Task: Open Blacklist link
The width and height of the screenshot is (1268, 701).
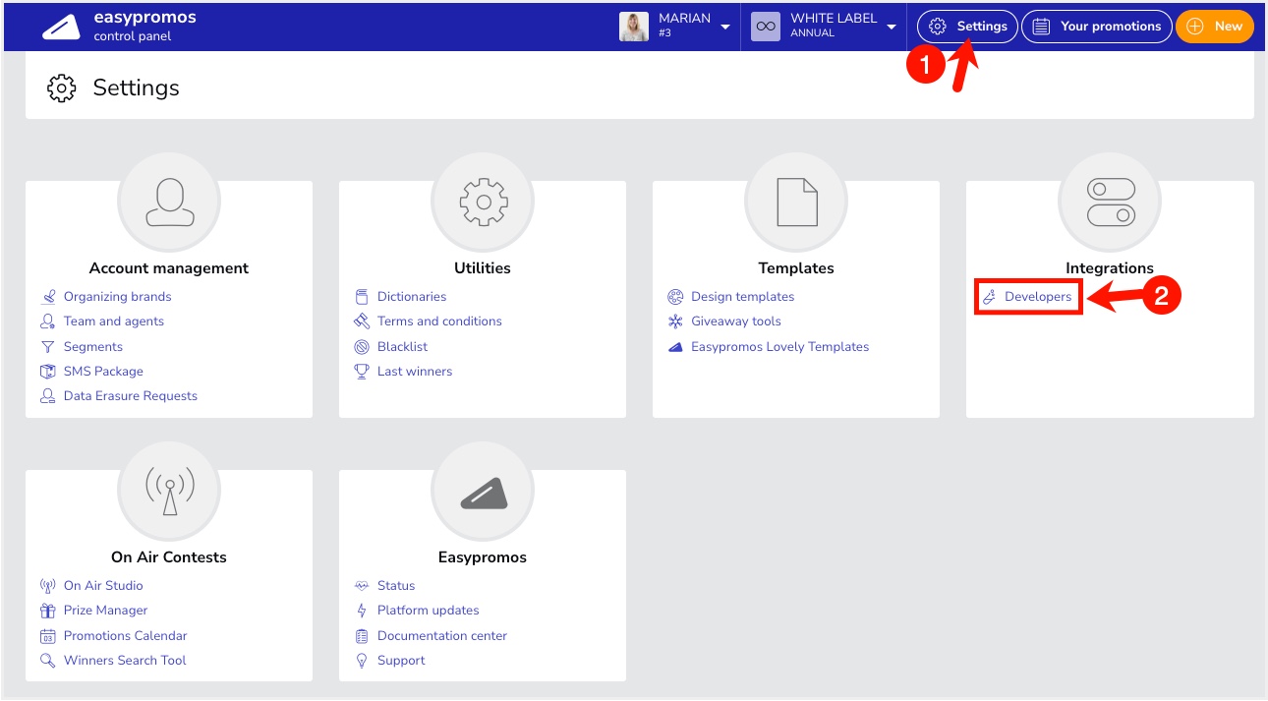Action: click(403, 347)
